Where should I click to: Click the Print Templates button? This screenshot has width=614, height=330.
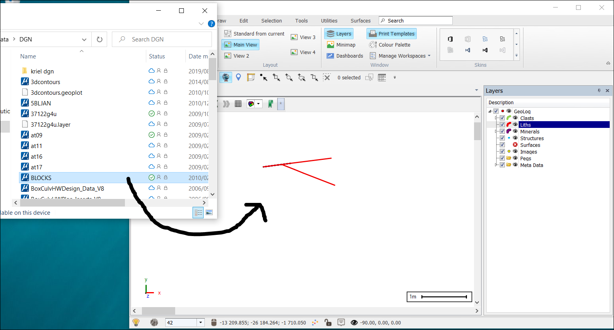tap(391, 34)
